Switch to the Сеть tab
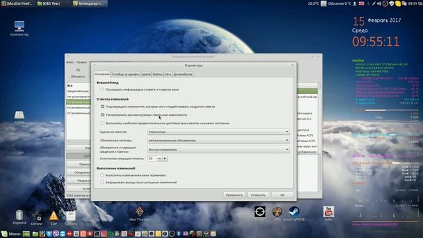Screen dimensions: 423x238 click(x=168, y=74)
